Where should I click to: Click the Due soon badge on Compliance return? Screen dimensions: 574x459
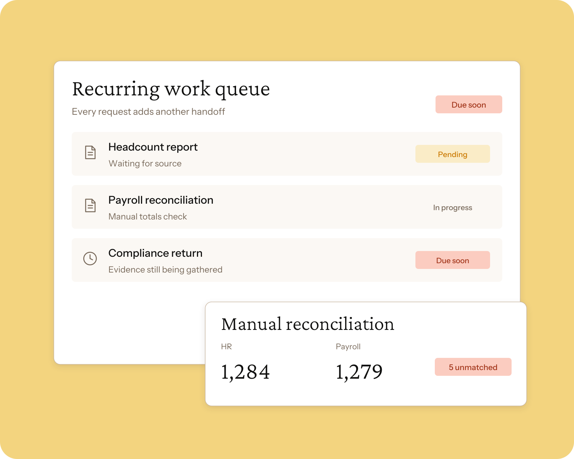(x=452, y=260)
